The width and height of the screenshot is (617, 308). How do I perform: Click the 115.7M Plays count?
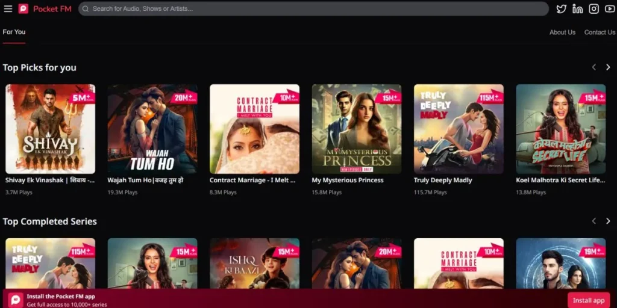tap(430, 192)
